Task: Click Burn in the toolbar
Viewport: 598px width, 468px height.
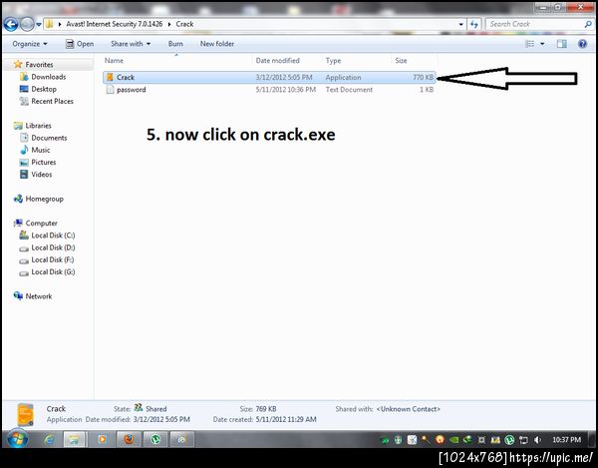Action: pos(175,44)
